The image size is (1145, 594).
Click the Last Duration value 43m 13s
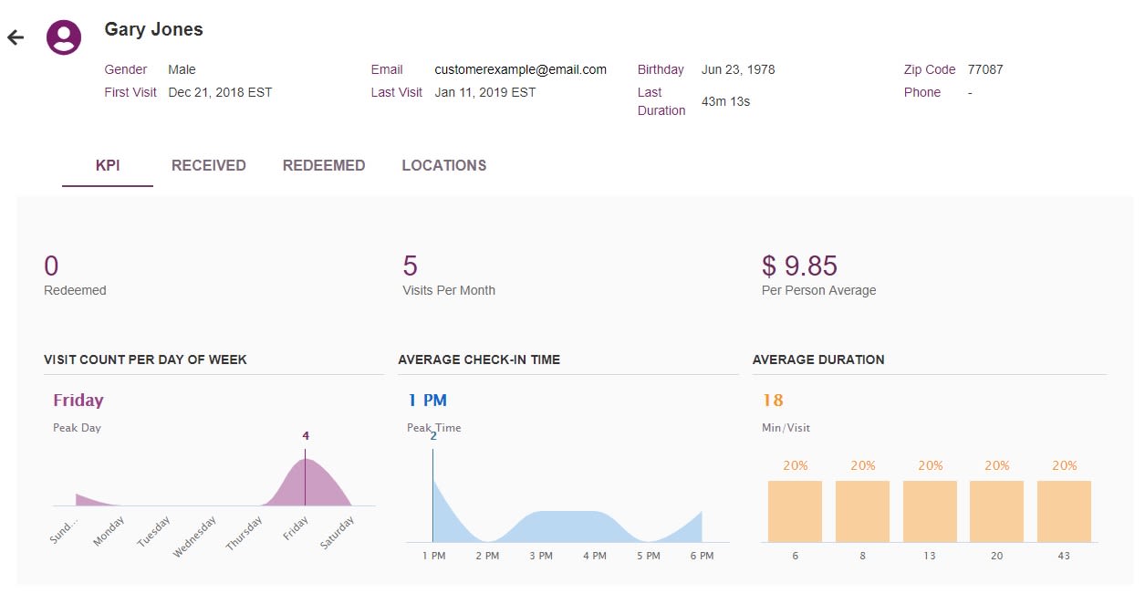point(725,101)
